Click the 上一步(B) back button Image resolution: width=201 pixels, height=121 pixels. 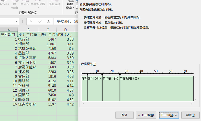[146, 115]
